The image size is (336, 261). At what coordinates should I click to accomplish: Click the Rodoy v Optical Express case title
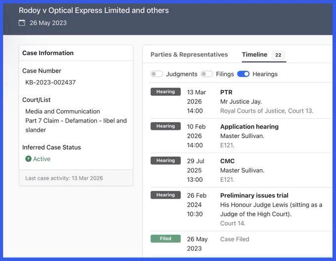pyautogui.click(x=94, y=10)
